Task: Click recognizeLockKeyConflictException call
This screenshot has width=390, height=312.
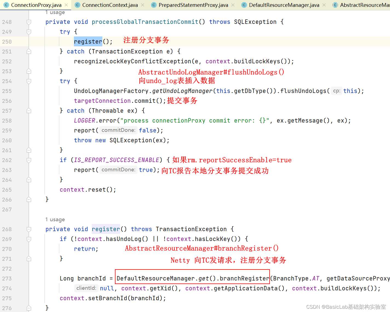Action: 132,61
